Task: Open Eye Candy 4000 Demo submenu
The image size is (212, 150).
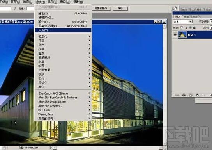Action: 63,93
